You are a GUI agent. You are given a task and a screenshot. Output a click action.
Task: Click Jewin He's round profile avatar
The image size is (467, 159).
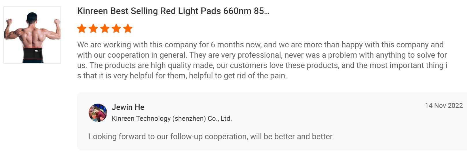(98, 113)
